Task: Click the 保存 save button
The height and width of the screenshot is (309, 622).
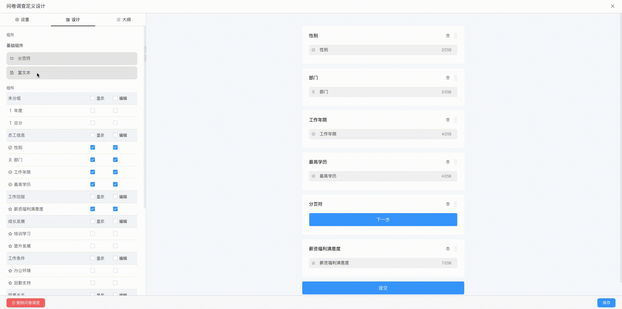Action: coord(606,303)
